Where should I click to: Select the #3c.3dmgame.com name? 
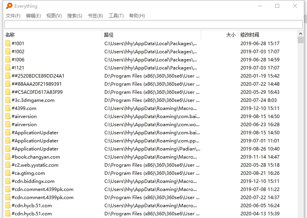point(33,100)
